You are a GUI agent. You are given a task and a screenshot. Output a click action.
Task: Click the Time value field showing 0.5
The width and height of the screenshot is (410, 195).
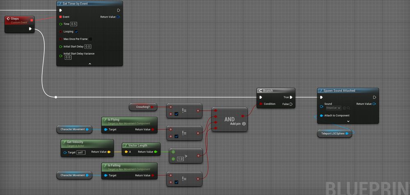click(x=74, y=24)
